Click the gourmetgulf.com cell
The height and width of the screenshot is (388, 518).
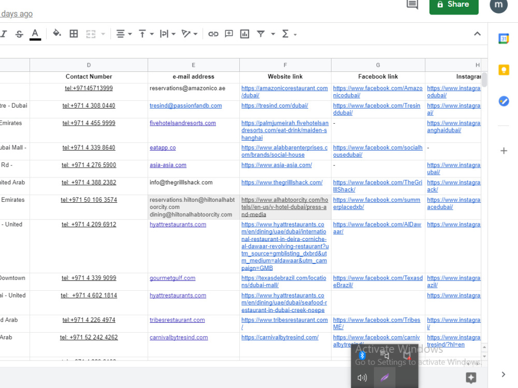coord(193,281)
